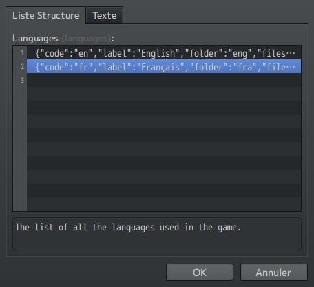Image resolution: width=314 pixels, height=287 pixels.
Task: Click row number 1 in list gutter
Action: 22,53
